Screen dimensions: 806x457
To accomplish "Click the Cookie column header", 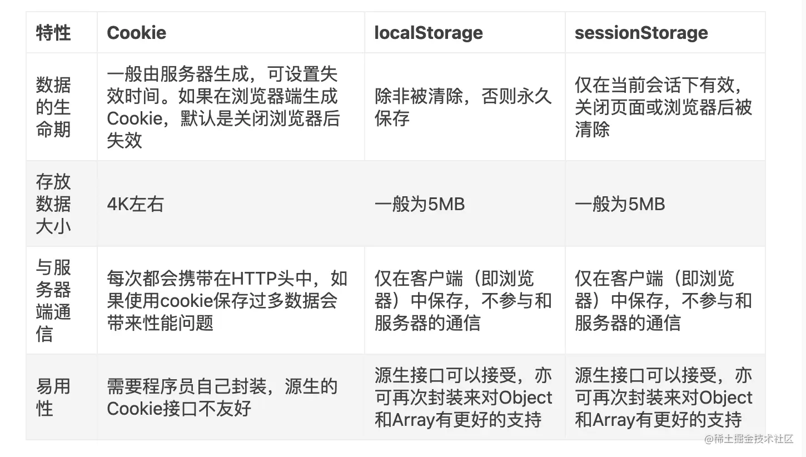I will click(231, 32).
